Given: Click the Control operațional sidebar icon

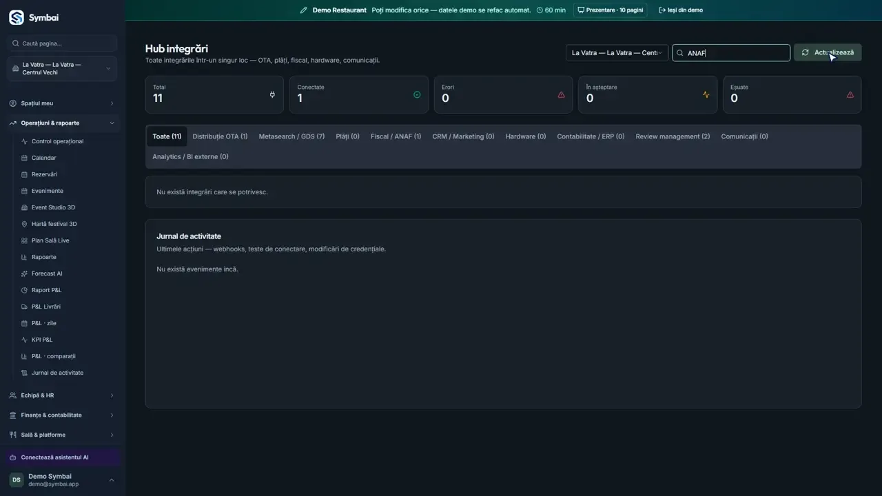Looking at the screenshot, I should click(25, 141).
